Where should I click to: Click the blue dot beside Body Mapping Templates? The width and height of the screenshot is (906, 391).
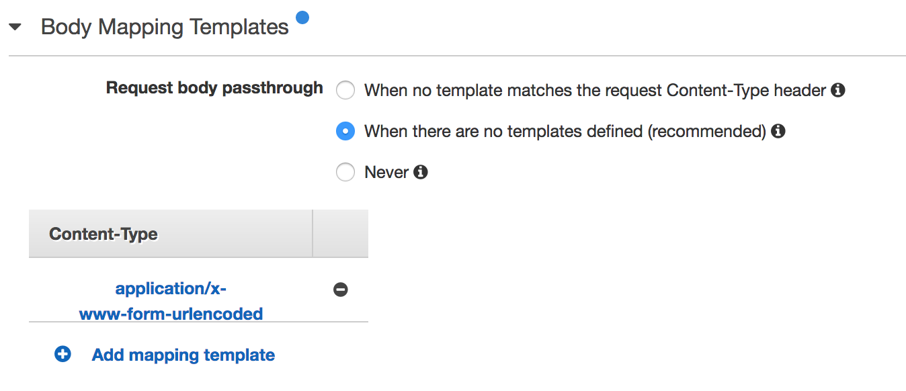coord(302,17)
